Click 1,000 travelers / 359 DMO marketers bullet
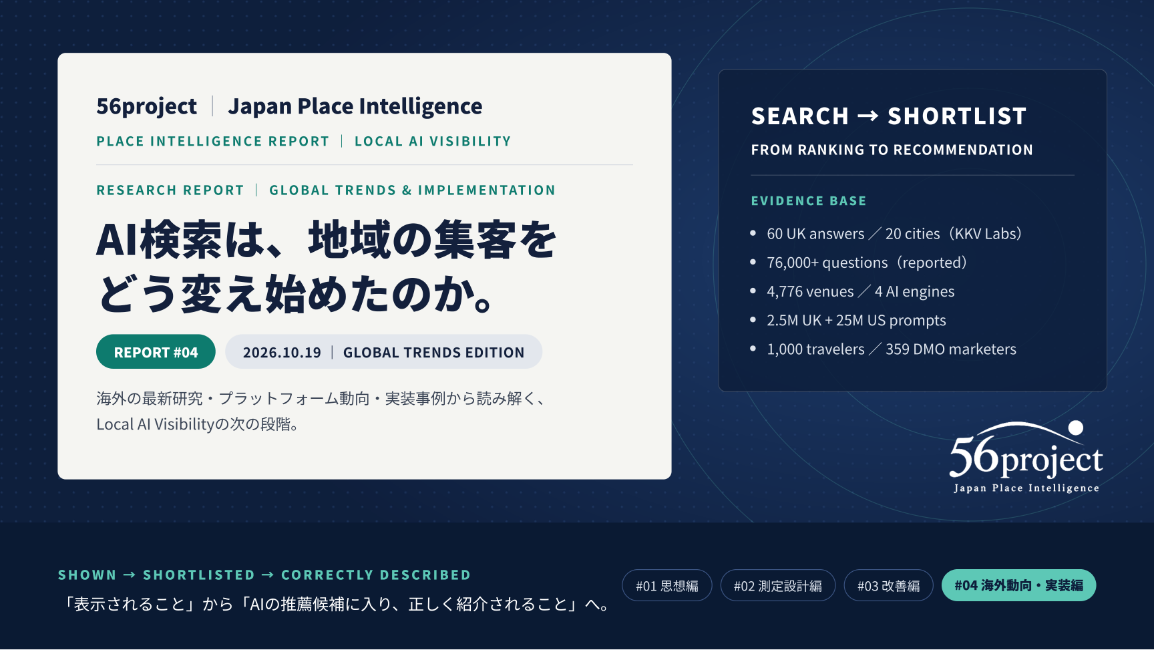This screenshot has width=1154, height=650. (x=884, y=349)
